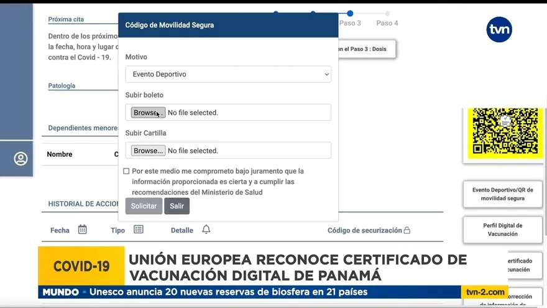Open the Motivo dropdown showing Evento Deportivo
Image resolution: width=547 pixels, height=308 pixels.
coord(228,74)
